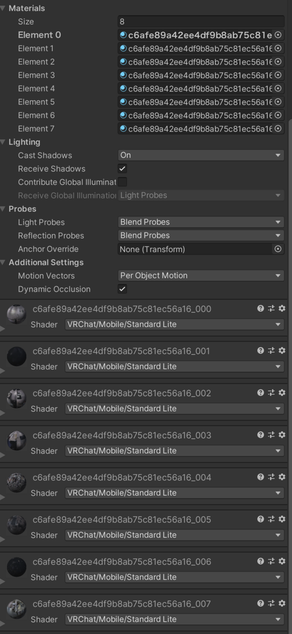Screen dimensions: 292x634
Task: Open object picker for Element 4 material
Action: 278,89
